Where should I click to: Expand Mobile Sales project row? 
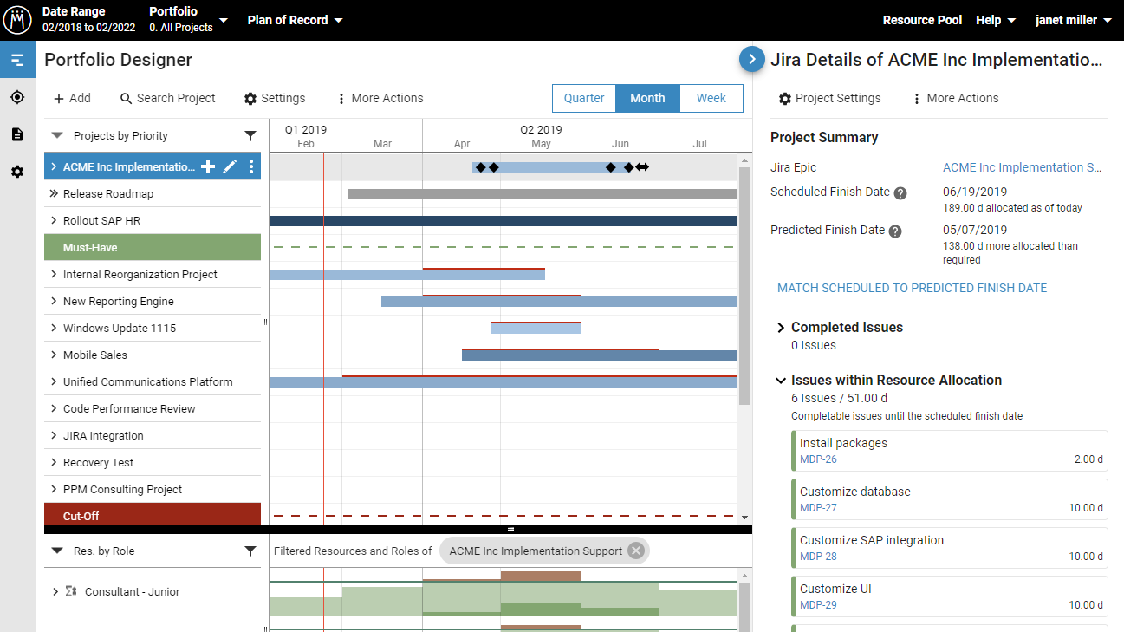coord(54,355)
